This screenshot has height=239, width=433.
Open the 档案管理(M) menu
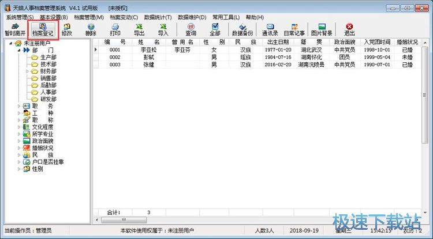pos(89,17)
